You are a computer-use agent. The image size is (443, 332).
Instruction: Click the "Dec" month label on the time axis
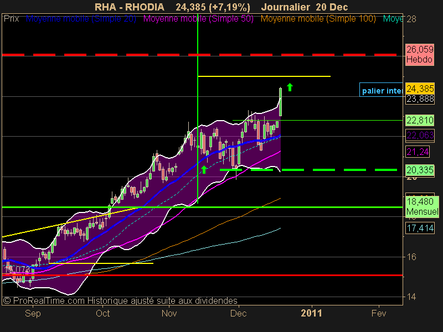pyautogui.click(x=239, y=313)
